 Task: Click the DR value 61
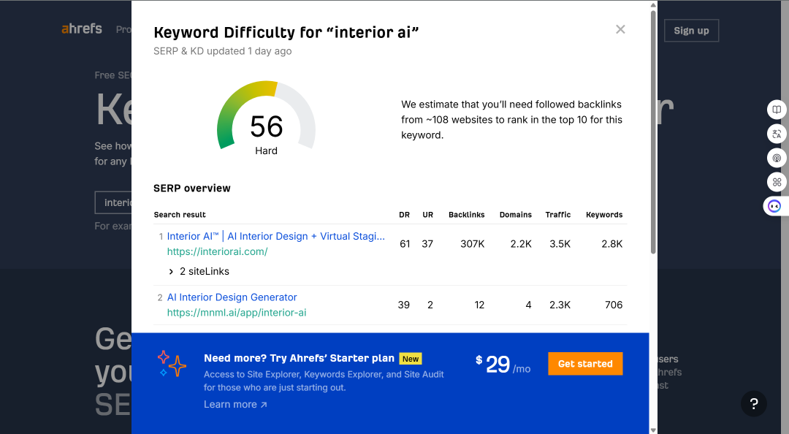tap(405, 244)
